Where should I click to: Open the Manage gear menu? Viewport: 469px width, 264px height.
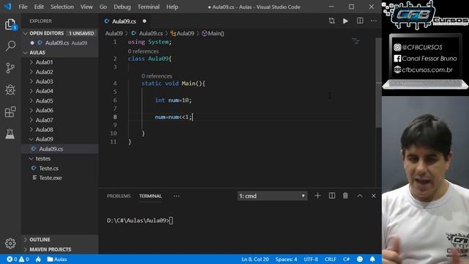tap(10, 243)
